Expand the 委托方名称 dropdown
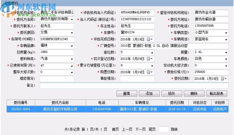The height and width of the screenshot is (135, 234). pos(72,20)
